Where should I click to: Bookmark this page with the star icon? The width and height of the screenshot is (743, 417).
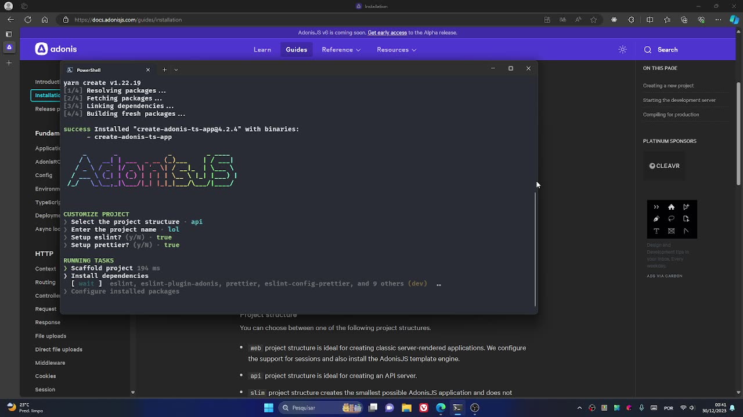pos(593,20)
